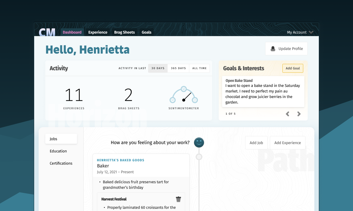Image resolution: width=353 pixels, height=211 pixels.
Task: Click the timeline circle marker
Action: pyautogui.click(x=199, y=157)
